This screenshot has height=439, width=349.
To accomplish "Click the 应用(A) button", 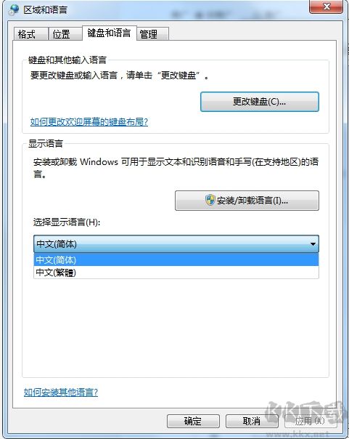I will (x=311, y=421).
